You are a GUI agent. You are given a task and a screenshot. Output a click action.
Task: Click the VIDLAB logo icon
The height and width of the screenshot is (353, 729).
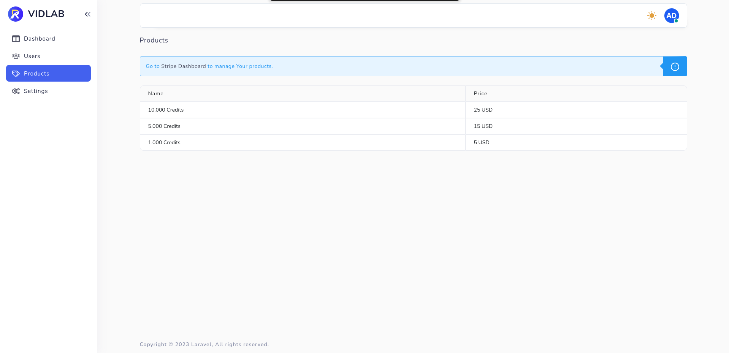click(x=16, y=14)
